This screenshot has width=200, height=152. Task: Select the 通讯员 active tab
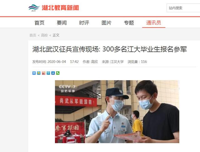154,23
